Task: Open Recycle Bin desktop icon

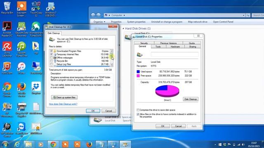Action: pos(7,8)
